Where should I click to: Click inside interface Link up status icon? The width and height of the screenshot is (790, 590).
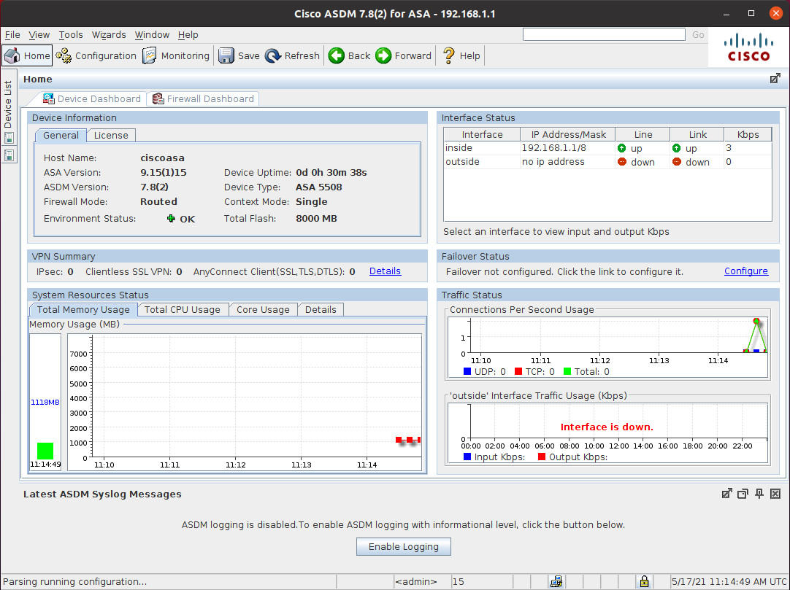[x=677, y=148]
